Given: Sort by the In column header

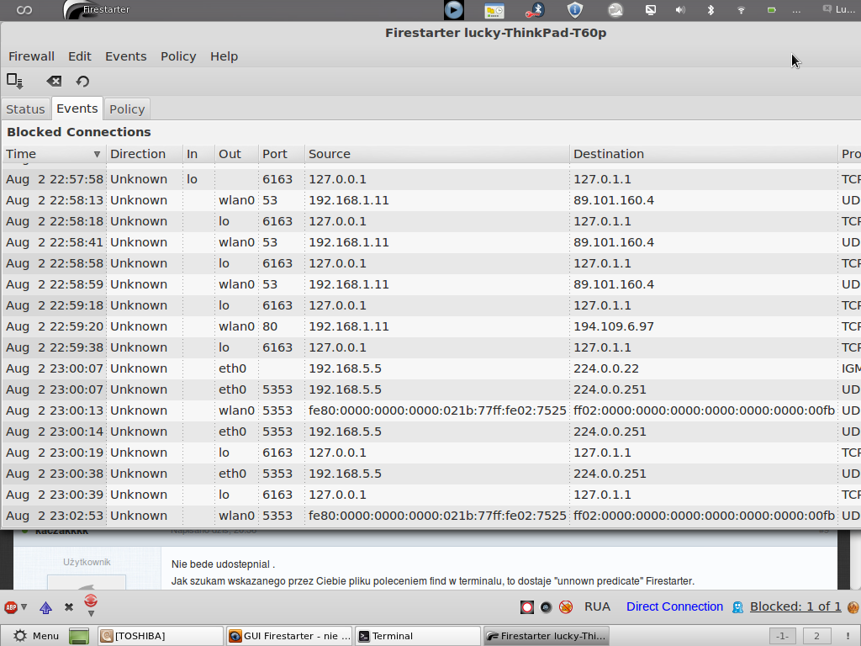Looking at the screenshot, I should (x=198, y=154).
